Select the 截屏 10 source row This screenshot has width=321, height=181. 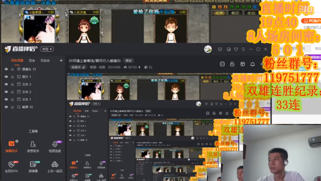[x=33, y=107]
